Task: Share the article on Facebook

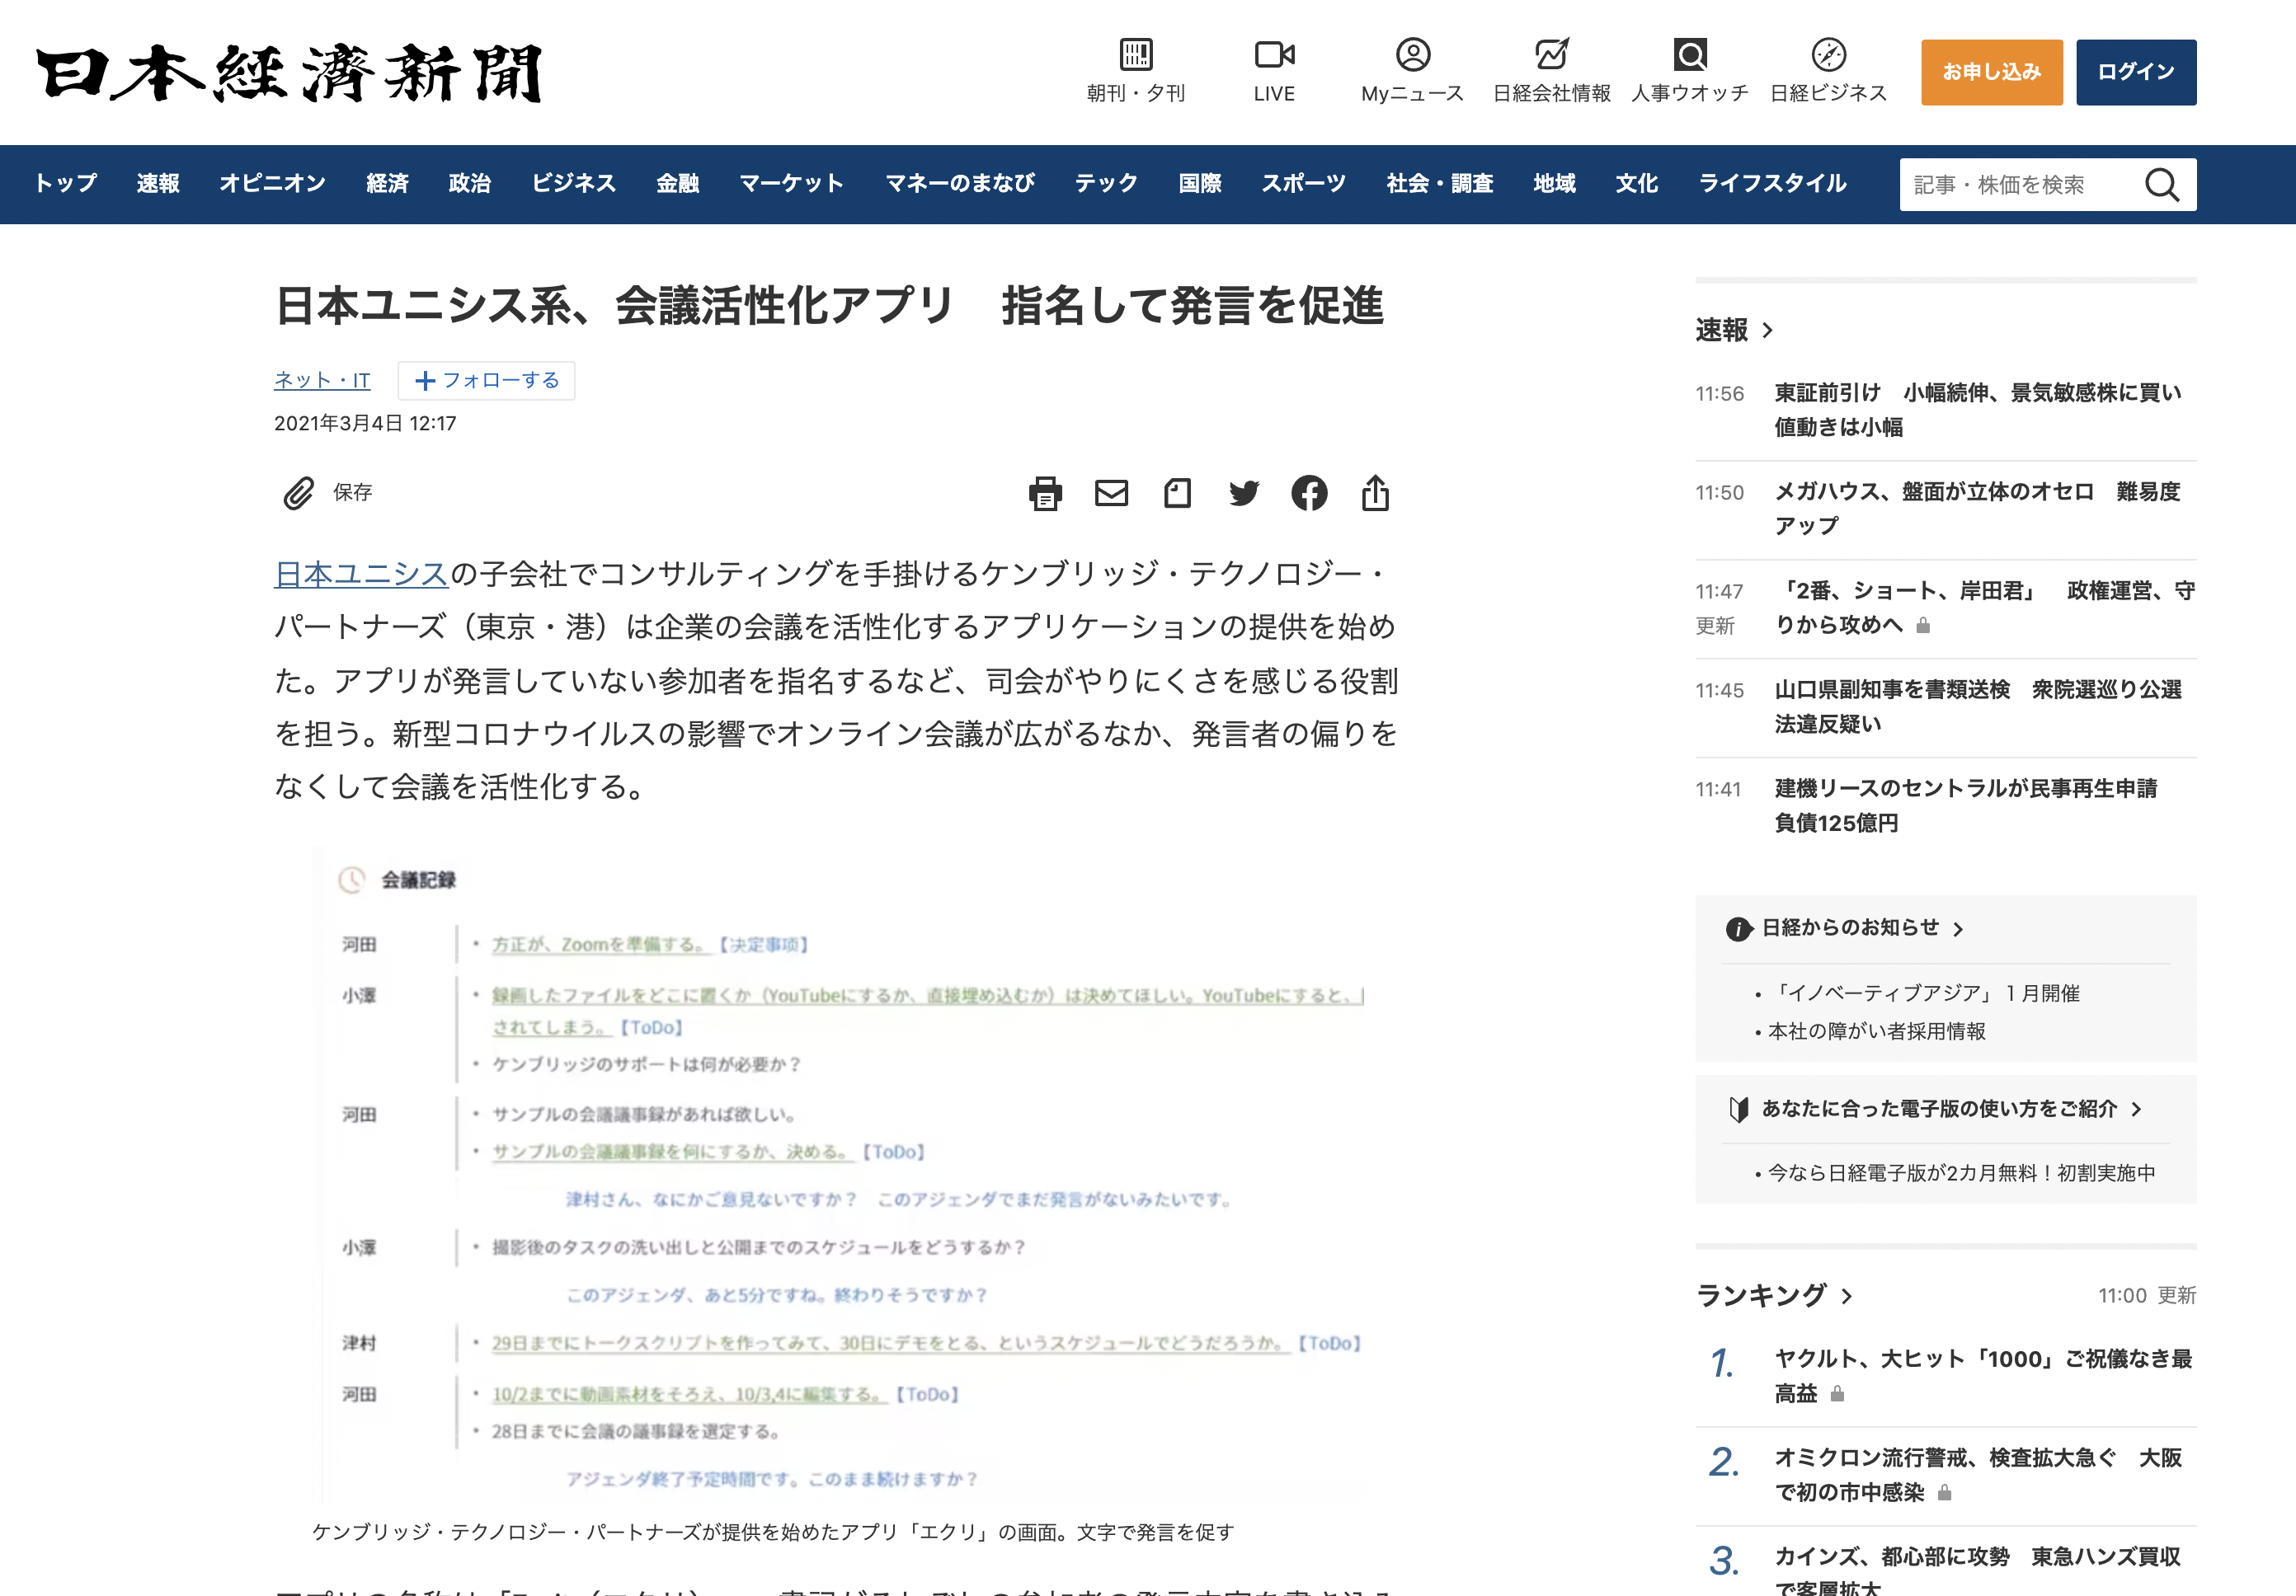Action: click(1309, 493)
